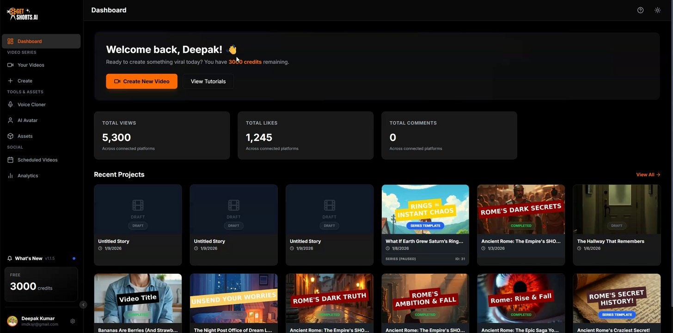Click imdksjr@gmail.com email text
Image resolution: width=673 pixels, height=333 pixels.
coord(40,324)
